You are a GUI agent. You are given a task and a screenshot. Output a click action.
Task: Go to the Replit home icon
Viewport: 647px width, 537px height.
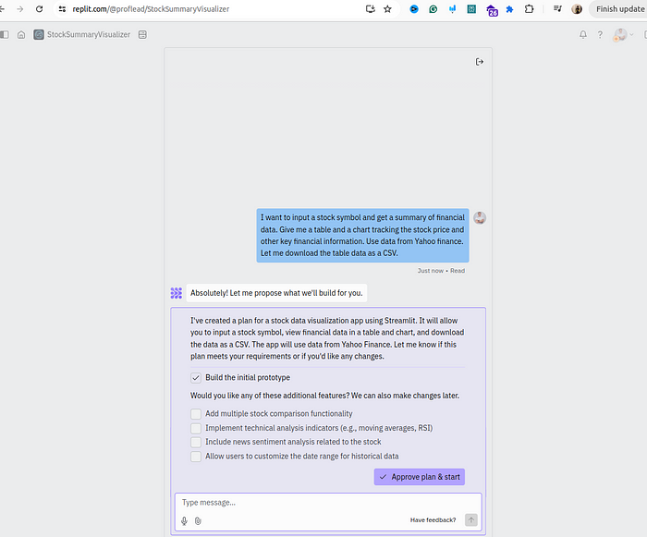click(x=21, y=35)
